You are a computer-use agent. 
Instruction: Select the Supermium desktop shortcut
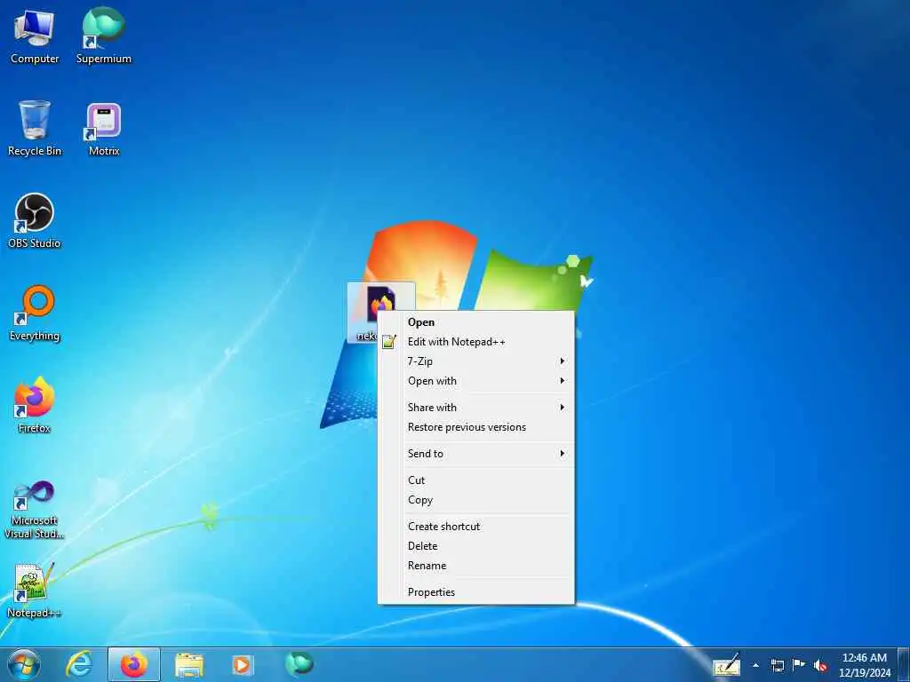coord(104,36)
